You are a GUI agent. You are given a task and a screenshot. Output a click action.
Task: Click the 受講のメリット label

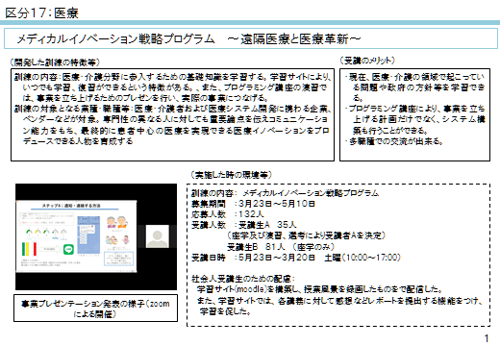(x=367, y=61)
